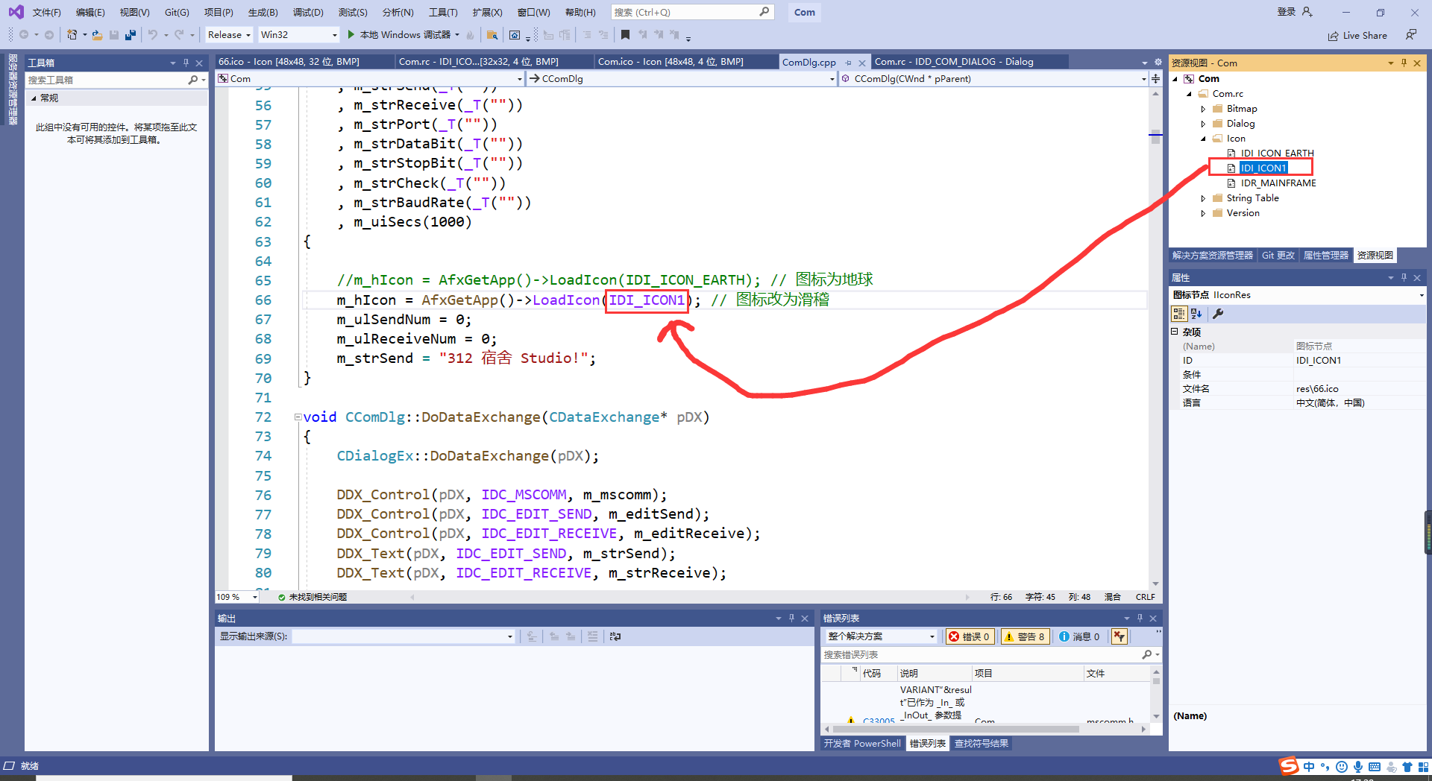Switch to the ComDlg.cpp editor tab
Viewport: 1432px width, 781px height.
[x=808, y=62]
